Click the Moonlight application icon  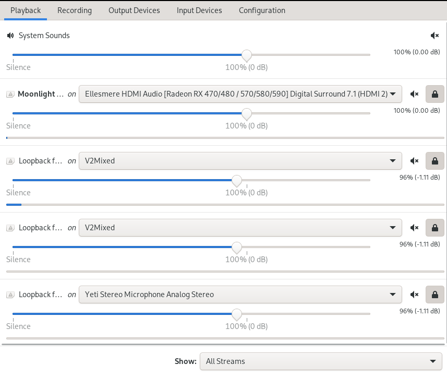point(10,94)
